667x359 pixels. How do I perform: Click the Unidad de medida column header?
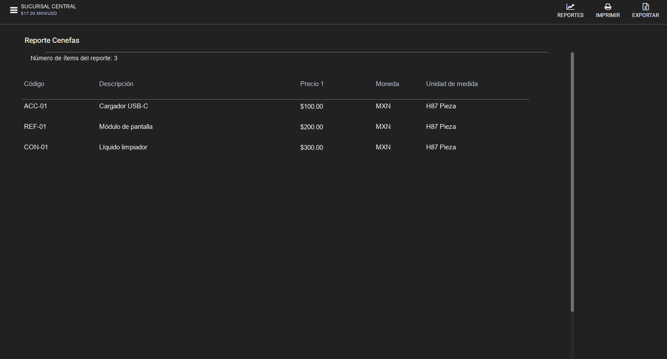pos(452,84)
